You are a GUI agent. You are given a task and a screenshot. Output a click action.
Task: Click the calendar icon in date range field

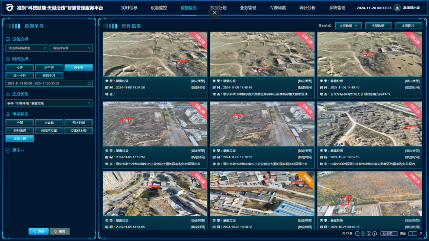(89, 84)
